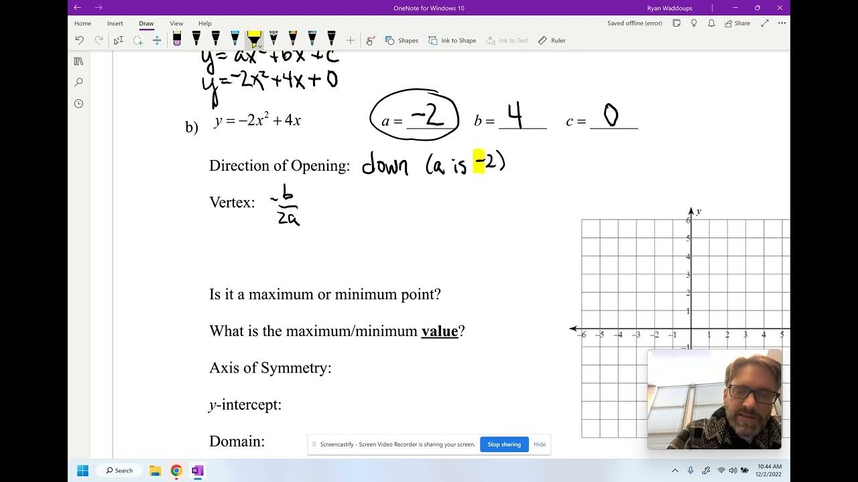Select the last black pen in row
The width and height of the screenshot is (858, 482).
(x=331, y=39)
